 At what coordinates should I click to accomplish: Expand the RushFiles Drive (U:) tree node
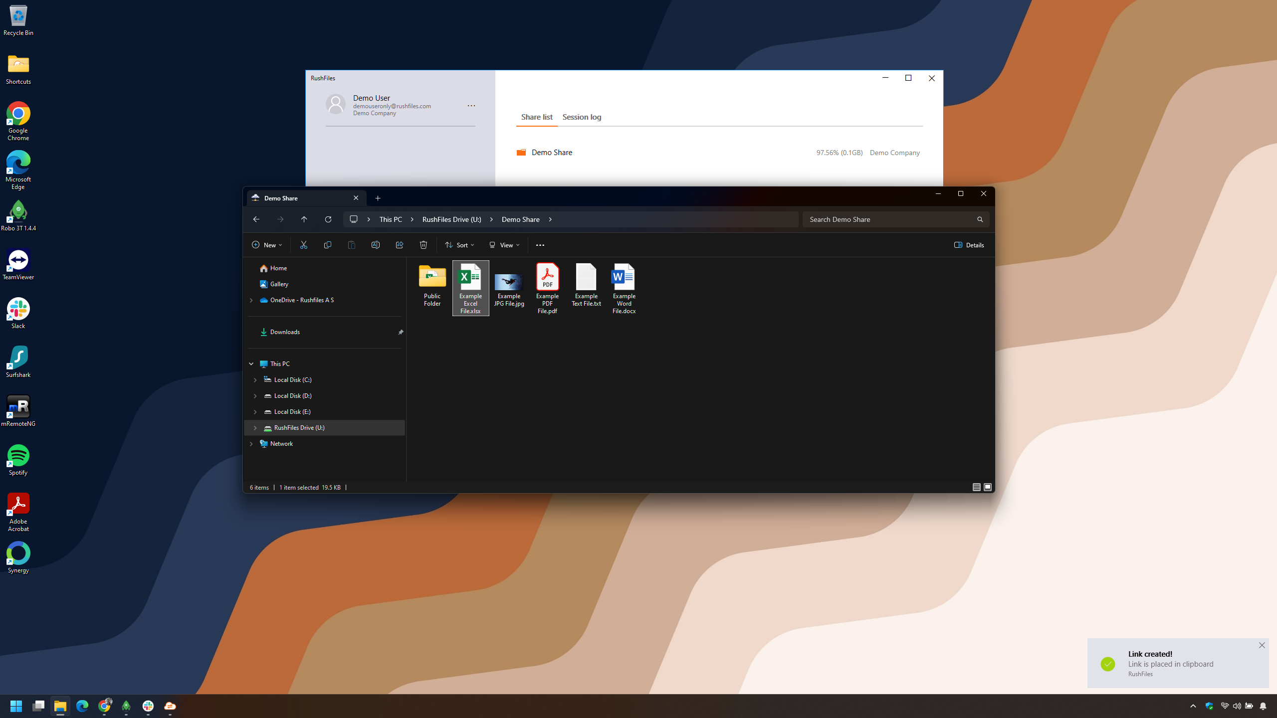(x=255, y=428)
